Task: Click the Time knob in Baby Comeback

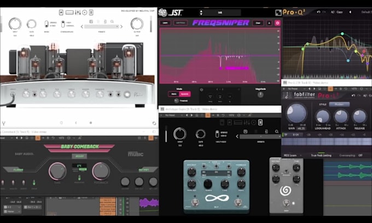Action: [57, 171]
